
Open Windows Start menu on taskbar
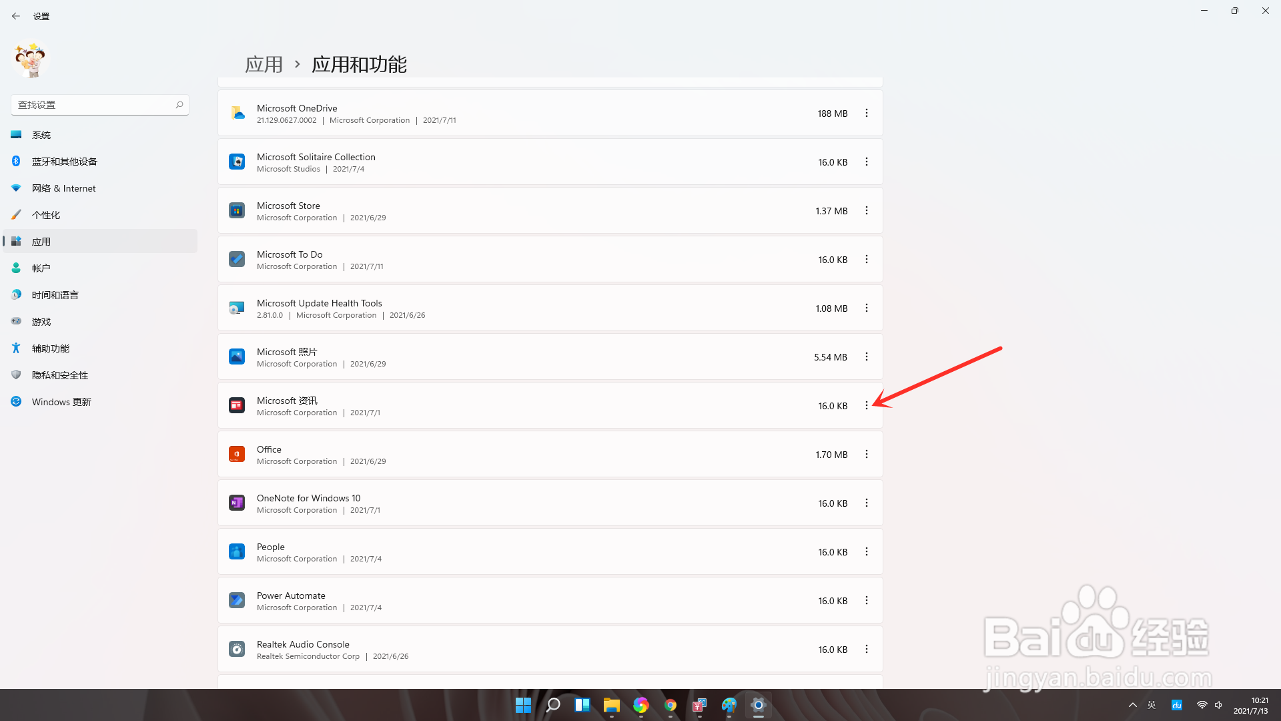coord(524,705)
